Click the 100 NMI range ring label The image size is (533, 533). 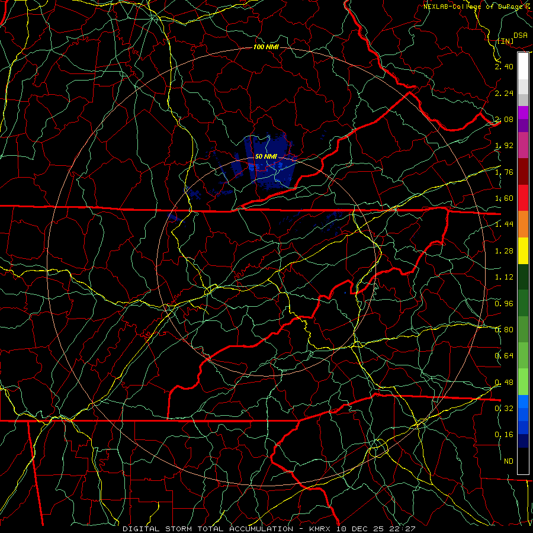click(x=266, y=47)
